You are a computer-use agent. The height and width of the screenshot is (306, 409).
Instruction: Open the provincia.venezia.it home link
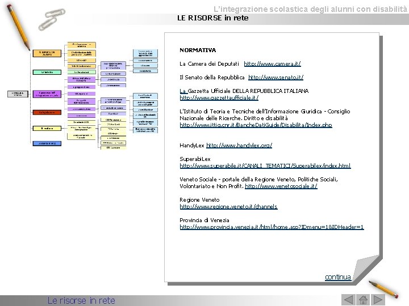point(272,227)
